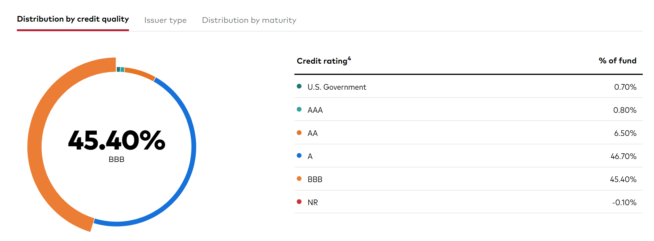Click the NR red legend dot
Screen dimensions: 654x241
(300, 202)
